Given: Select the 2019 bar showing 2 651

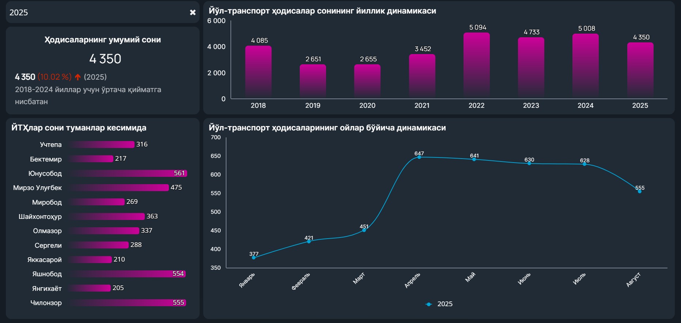Looking at the screenshot, I should [x=313, y=81].
